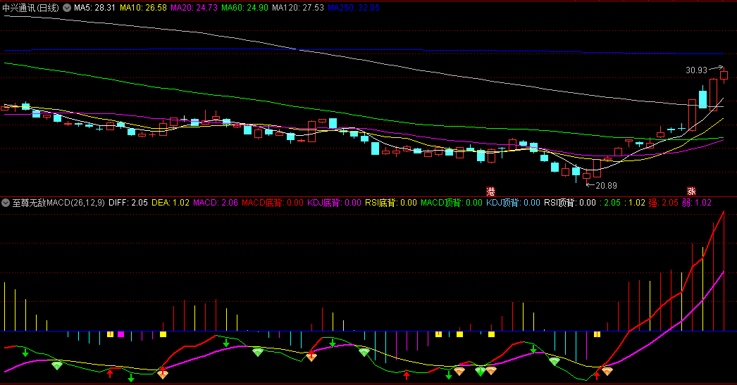737x385 pixels.
Task: Click the rightmost orange diamond signal icon
Action: click(x=607, y=372)
